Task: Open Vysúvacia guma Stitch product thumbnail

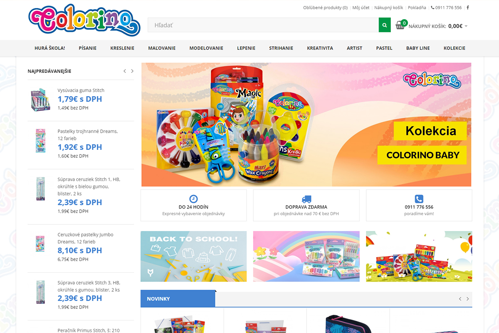Action: click(x=40, y=99)
